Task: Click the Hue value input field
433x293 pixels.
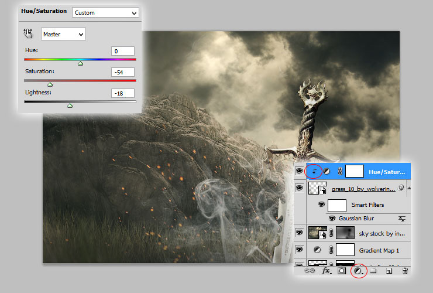Action: click(123, 51)
